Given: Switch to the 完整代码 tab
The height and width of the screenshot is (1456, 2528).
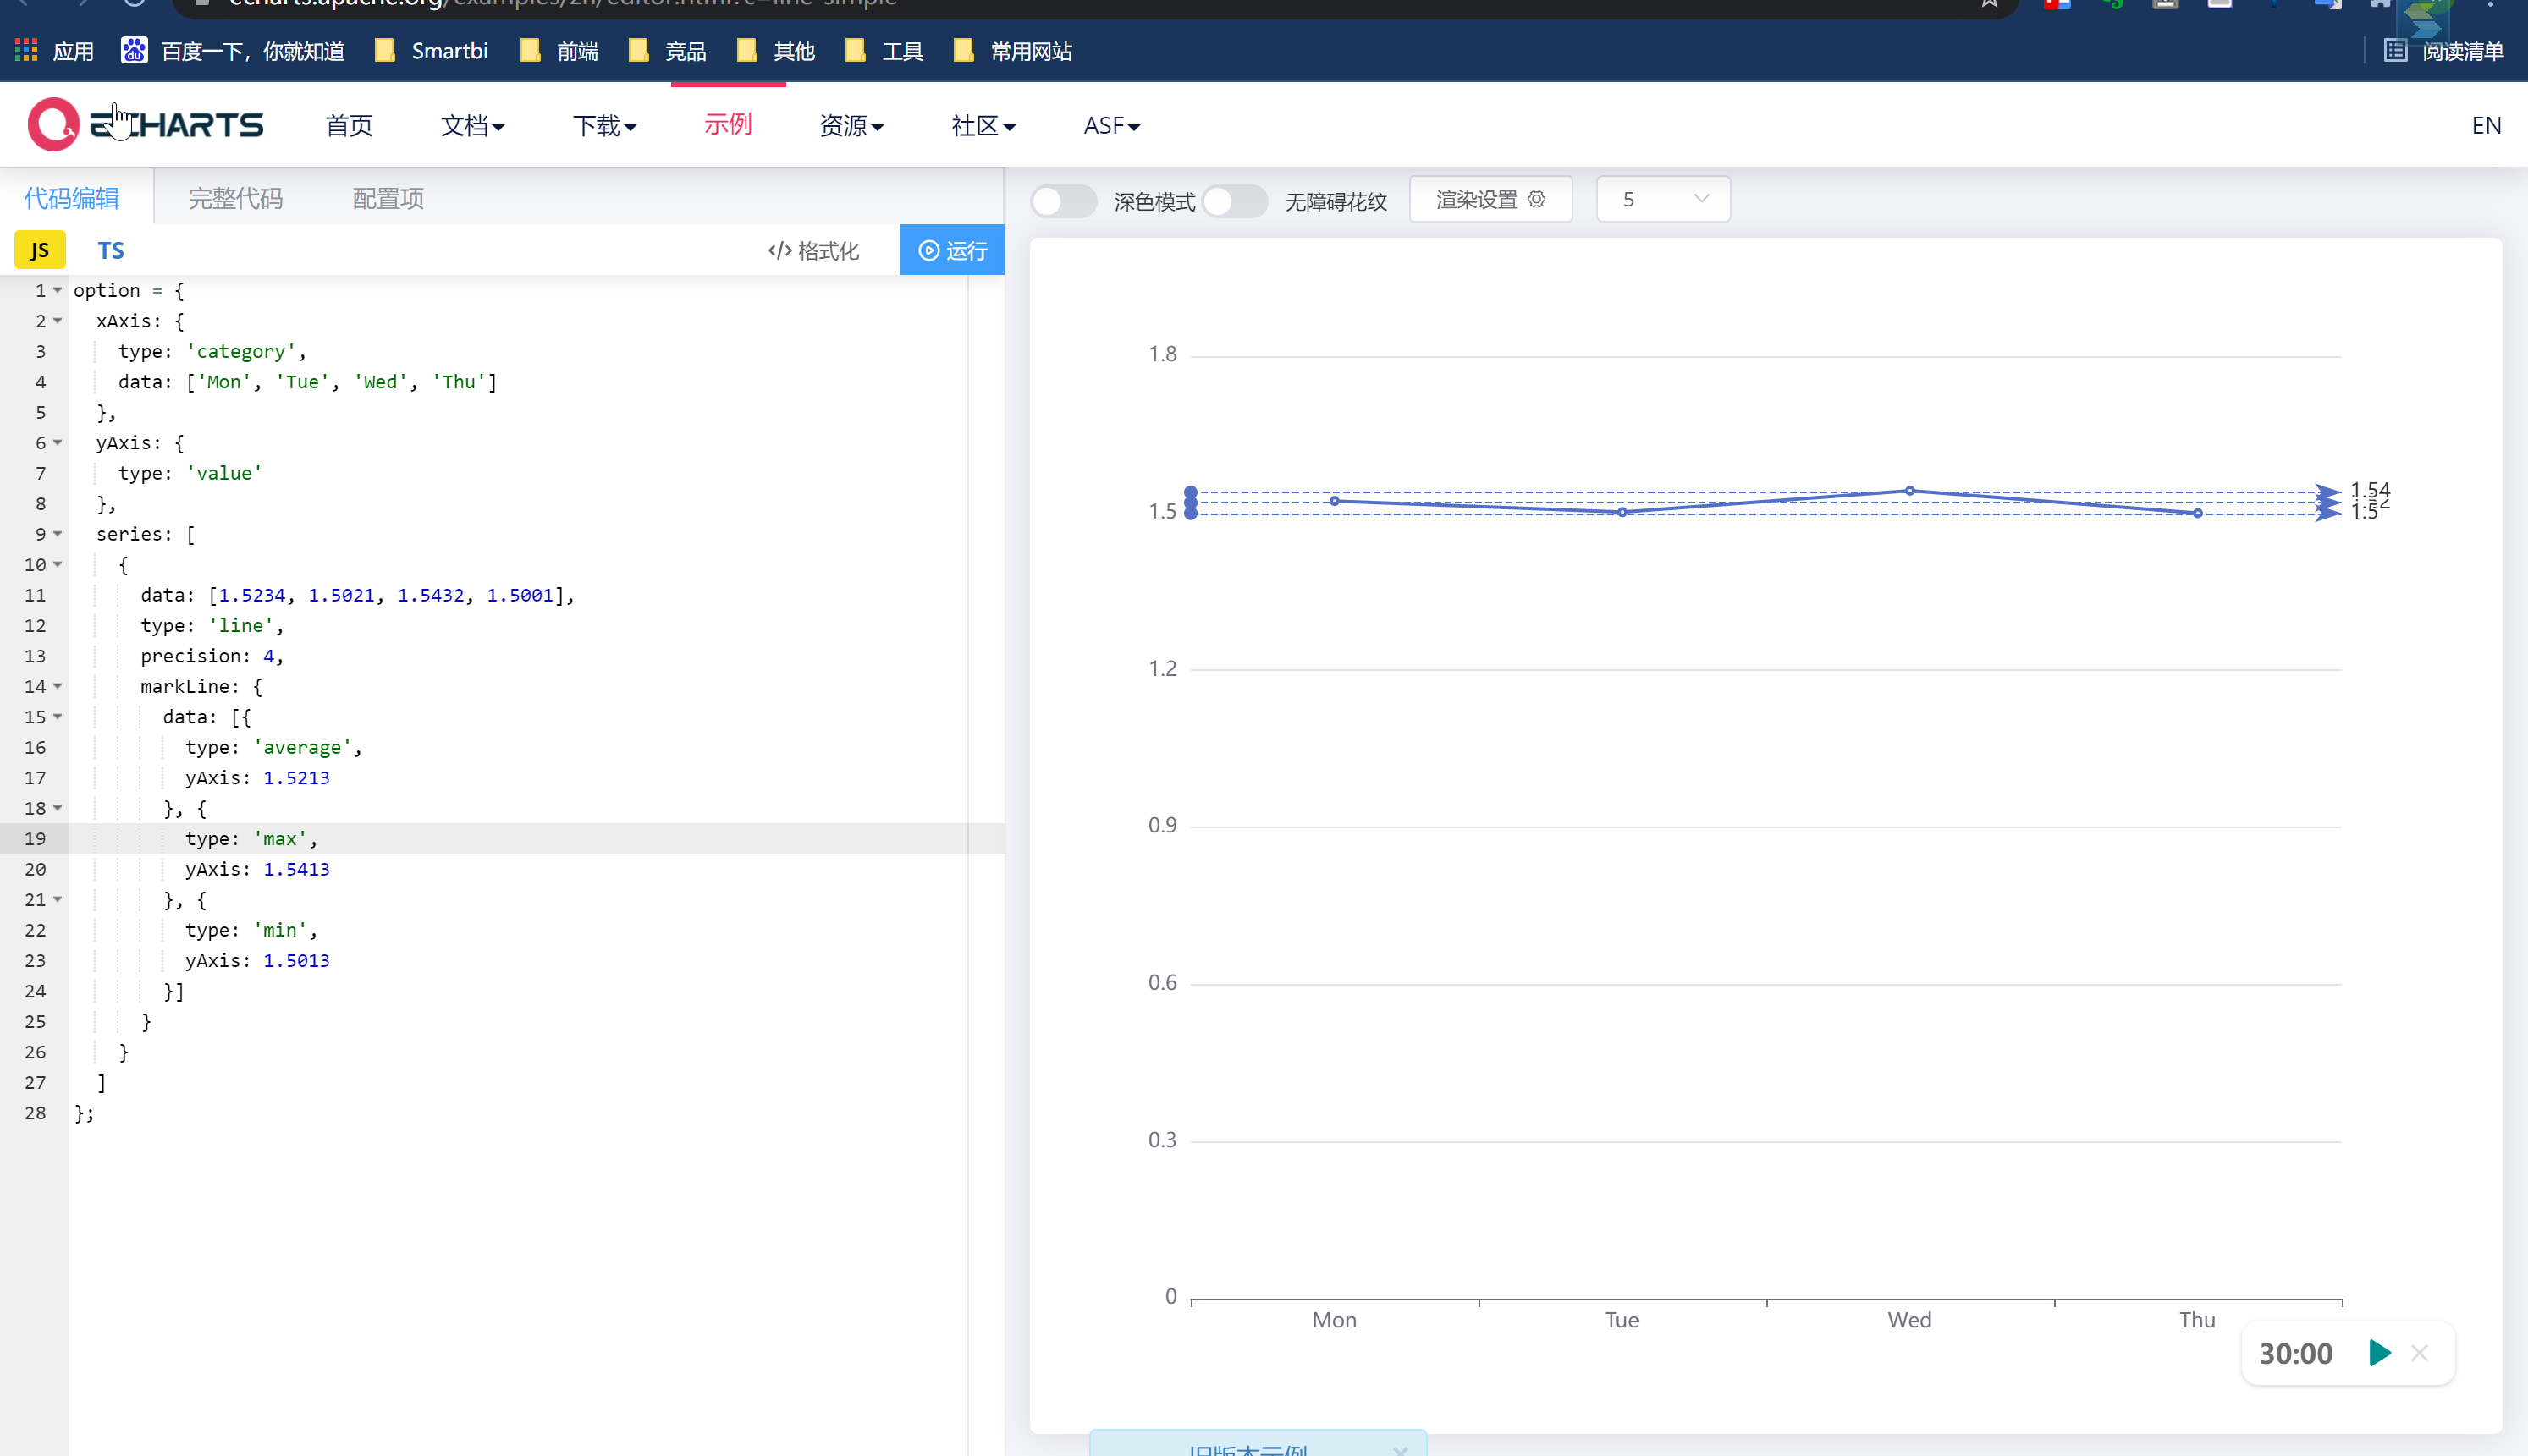Looking at the screenshot, I should [235, 199].
